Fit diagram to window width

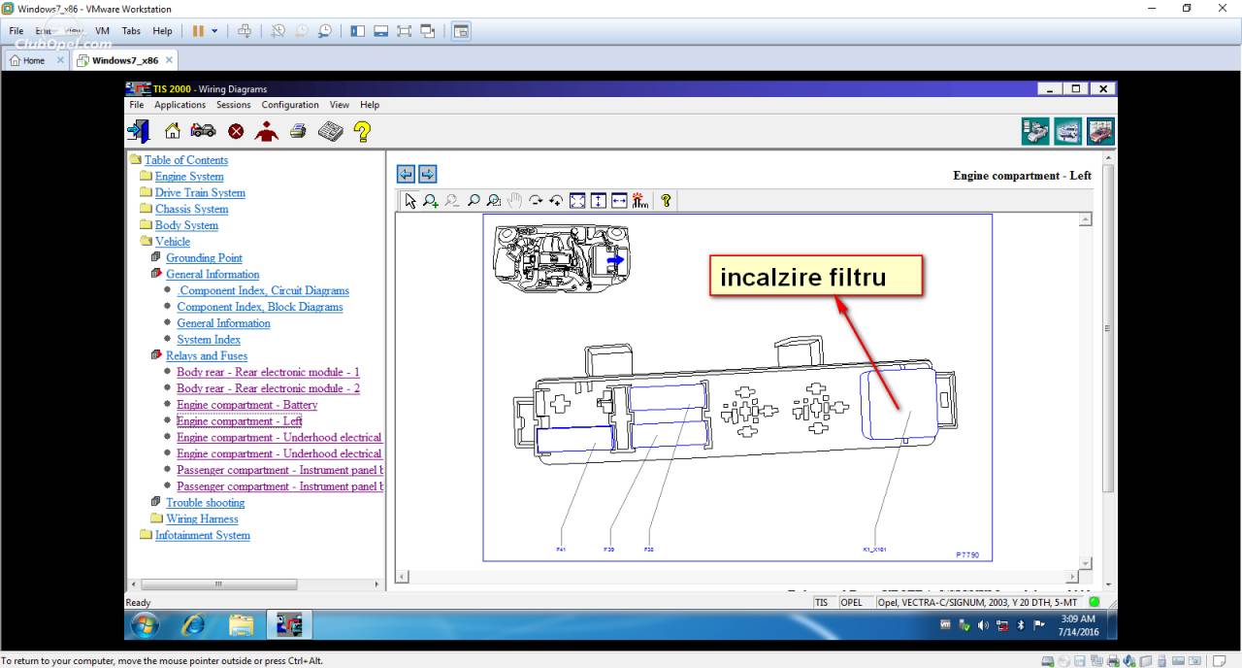tap(619, 201)
